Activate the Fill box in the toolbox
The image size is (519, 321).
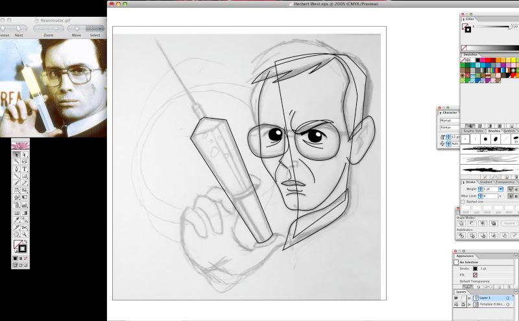tap(18, 245)
